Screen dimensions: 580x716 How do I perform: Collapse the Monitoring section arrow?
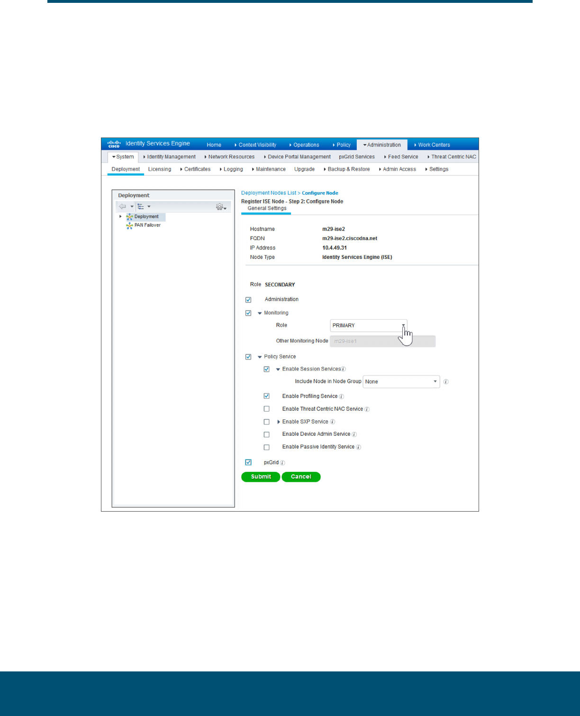(260, 313)
